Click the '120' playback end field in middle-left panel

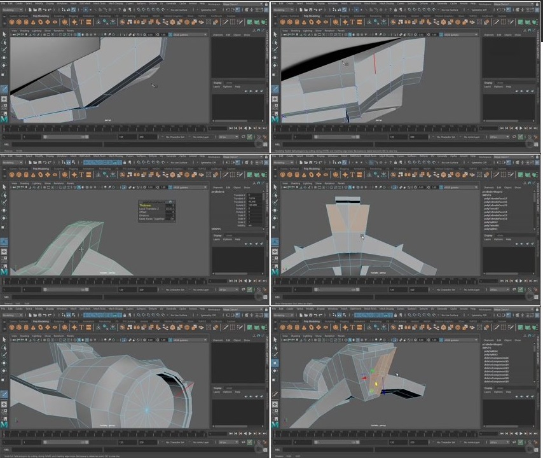coord(127,289)
